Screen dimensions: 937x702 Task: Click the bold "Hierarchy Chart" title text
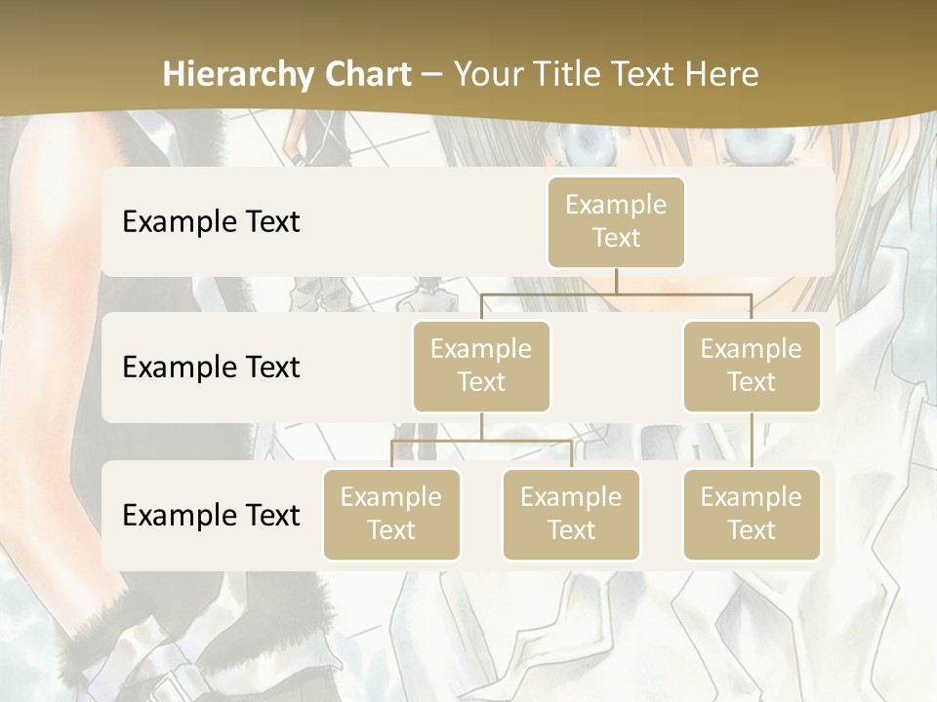(286, 74)
